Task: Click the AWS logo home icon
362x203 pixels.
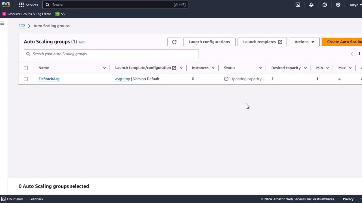Action: (x=6, y=5)
